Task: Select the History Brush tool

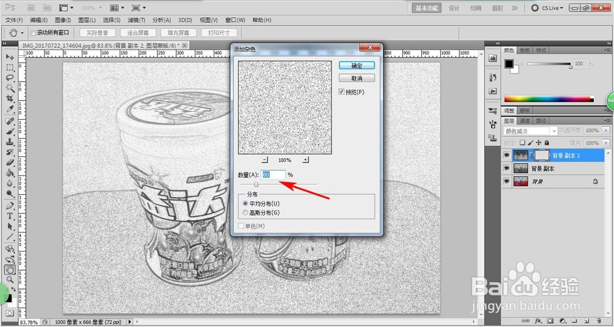Action: pos(10,152)
